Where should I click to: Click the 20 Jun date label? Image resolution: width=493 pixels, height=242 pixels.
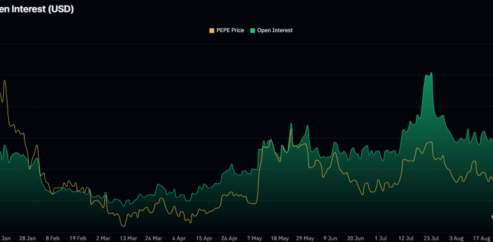click(356, 239)
